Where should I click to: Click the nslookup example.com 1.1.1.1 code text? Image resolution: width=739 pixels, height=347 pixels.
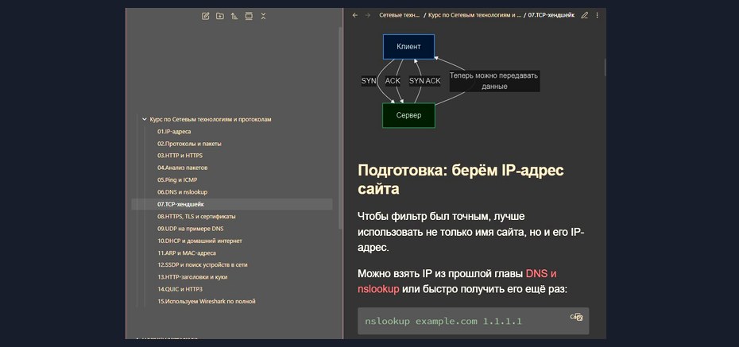(x=443, y=322)
